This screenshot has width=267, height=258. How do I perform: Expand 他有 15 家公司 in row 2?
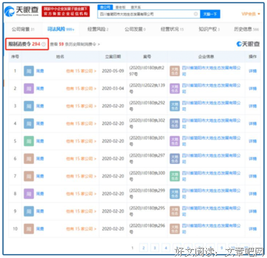(81, 89)
